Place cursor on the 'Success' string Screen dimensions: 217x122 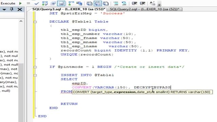click(113, 14)
